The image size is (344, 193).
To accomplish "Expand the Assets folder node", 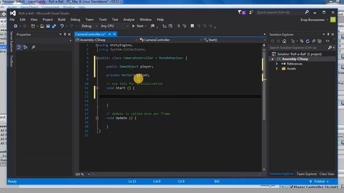I will pyautogui.click(x=277, y=69).
